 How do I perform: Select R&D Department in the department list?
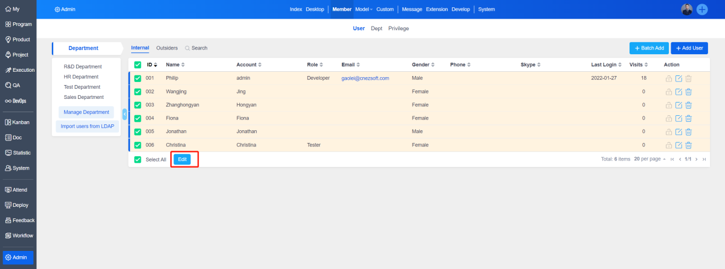(x=83, y=67)
